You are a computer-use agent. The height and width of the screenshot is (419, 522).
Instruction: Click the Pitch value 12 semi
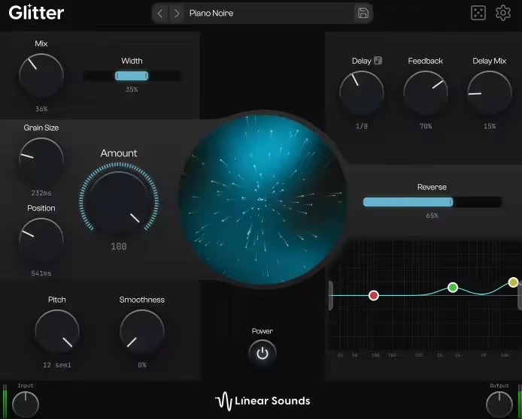[x=57, y=365]
